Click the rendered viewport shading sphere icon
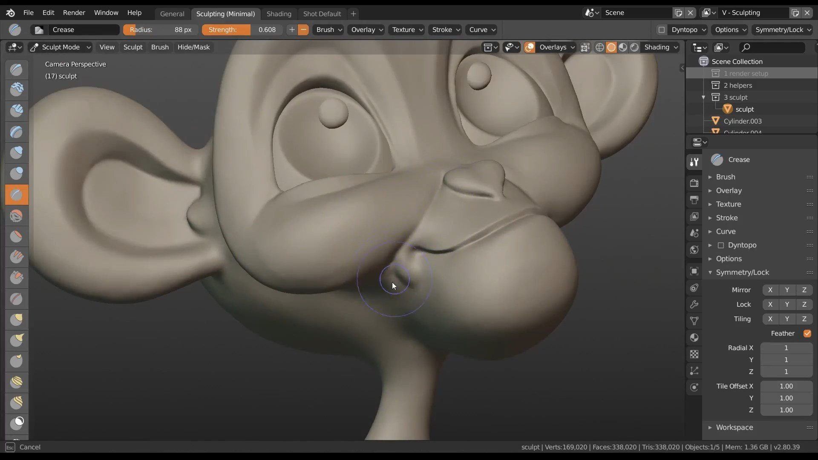Viewport: 818px width, 460px height. [x=634, y=47]
